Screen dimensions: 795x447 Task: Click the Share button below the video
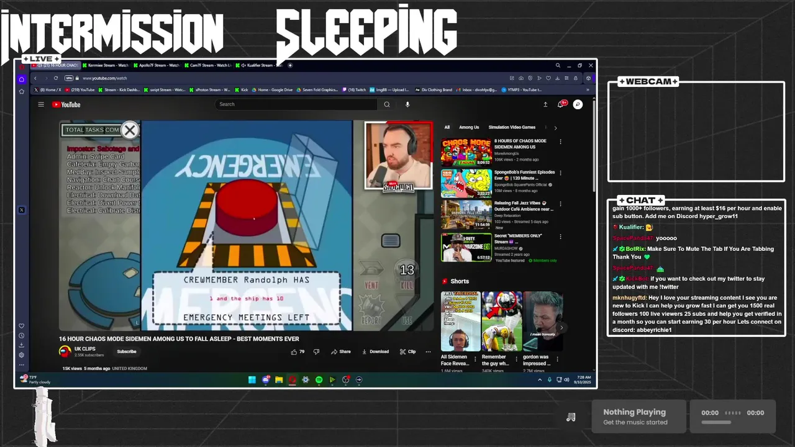[340, 351]
